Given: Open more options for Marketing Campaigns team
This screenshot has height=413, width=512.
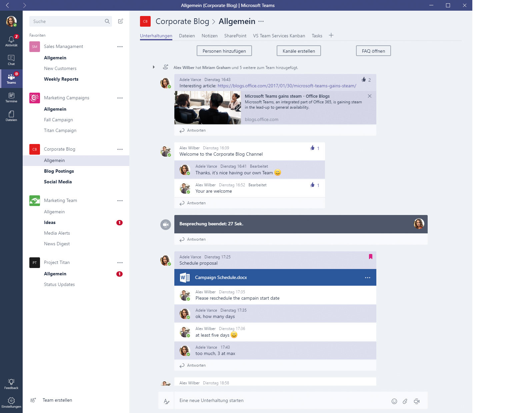Looking at the screenshot, I should click(x=120, y=98).
